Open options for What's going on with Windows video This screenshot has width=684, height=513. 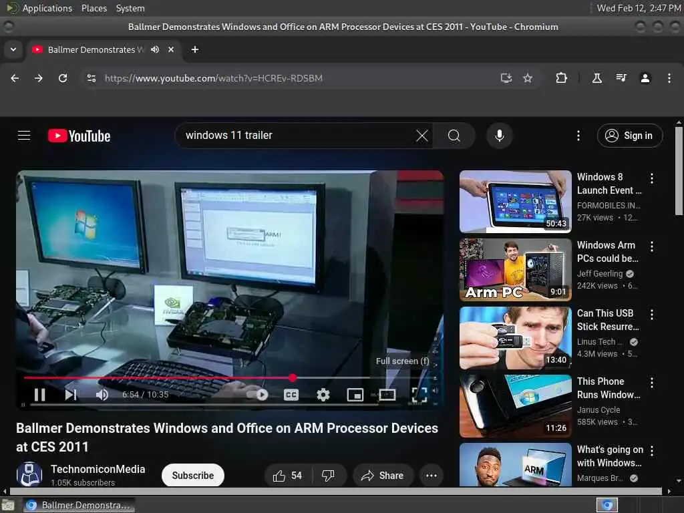tap(652, 451)
